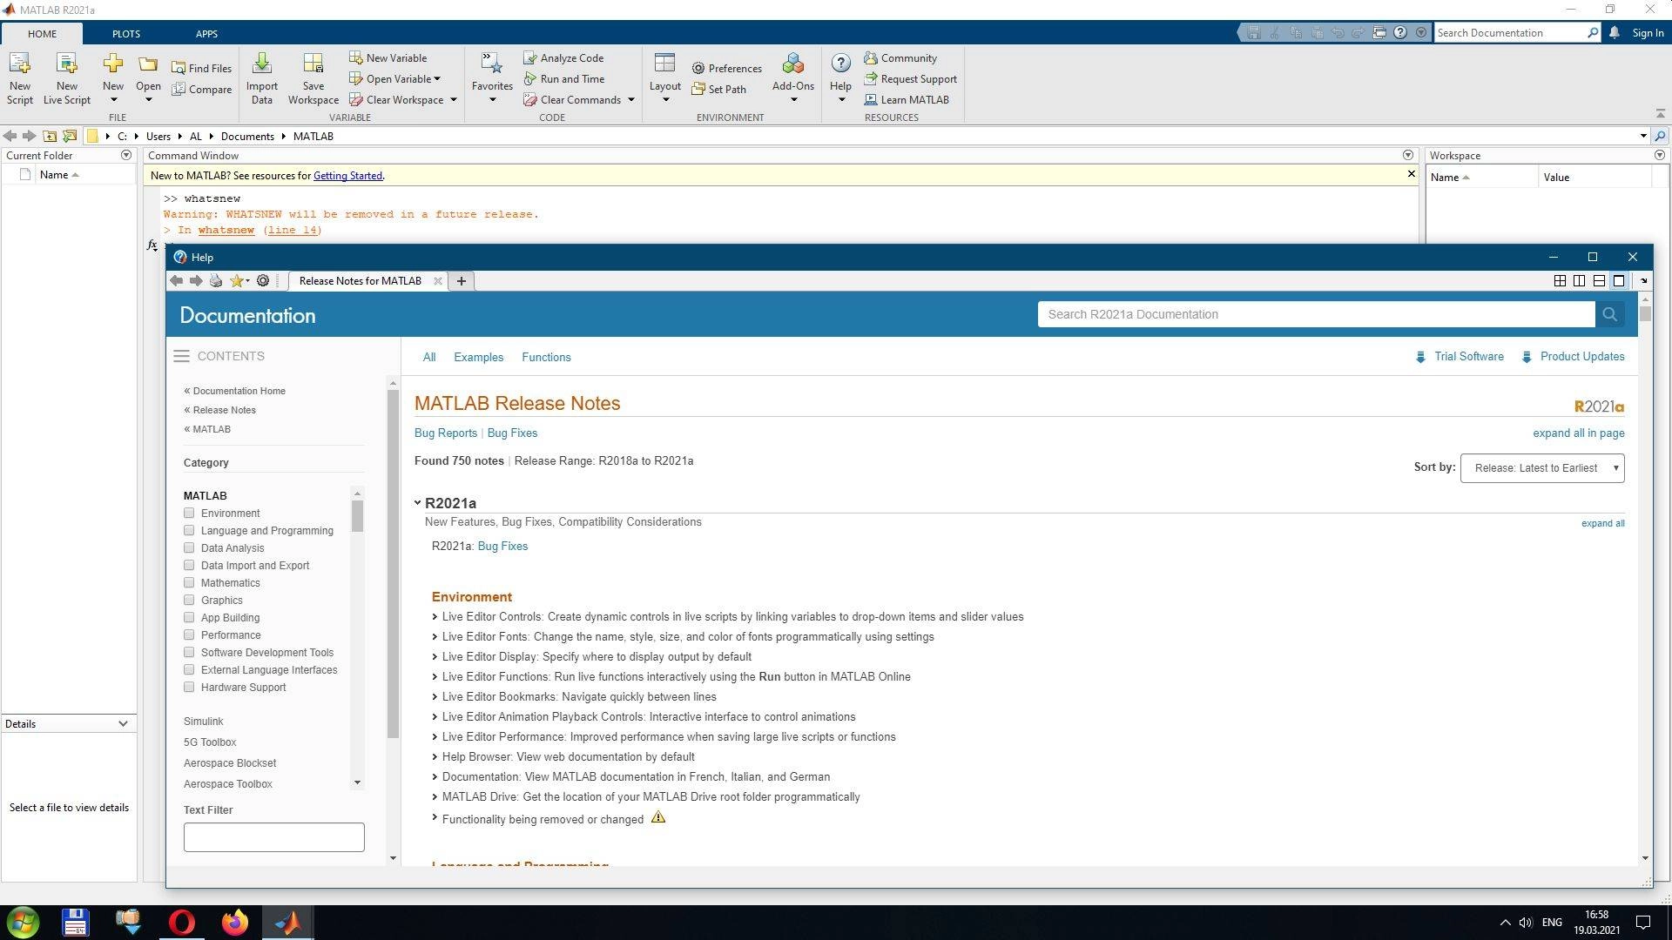The height and width of the screenshot is (940, 1672).
Task: Open Bug Reports link
Action: [x=446, y=433]
